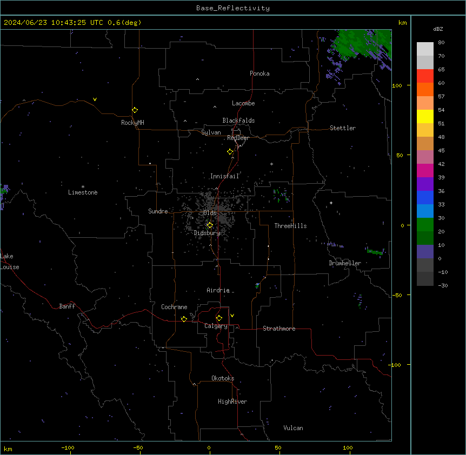Screen dimensions: 466x455
Task: Click the magenta 42 dBZ legend swatch
Action: (425, 170)
